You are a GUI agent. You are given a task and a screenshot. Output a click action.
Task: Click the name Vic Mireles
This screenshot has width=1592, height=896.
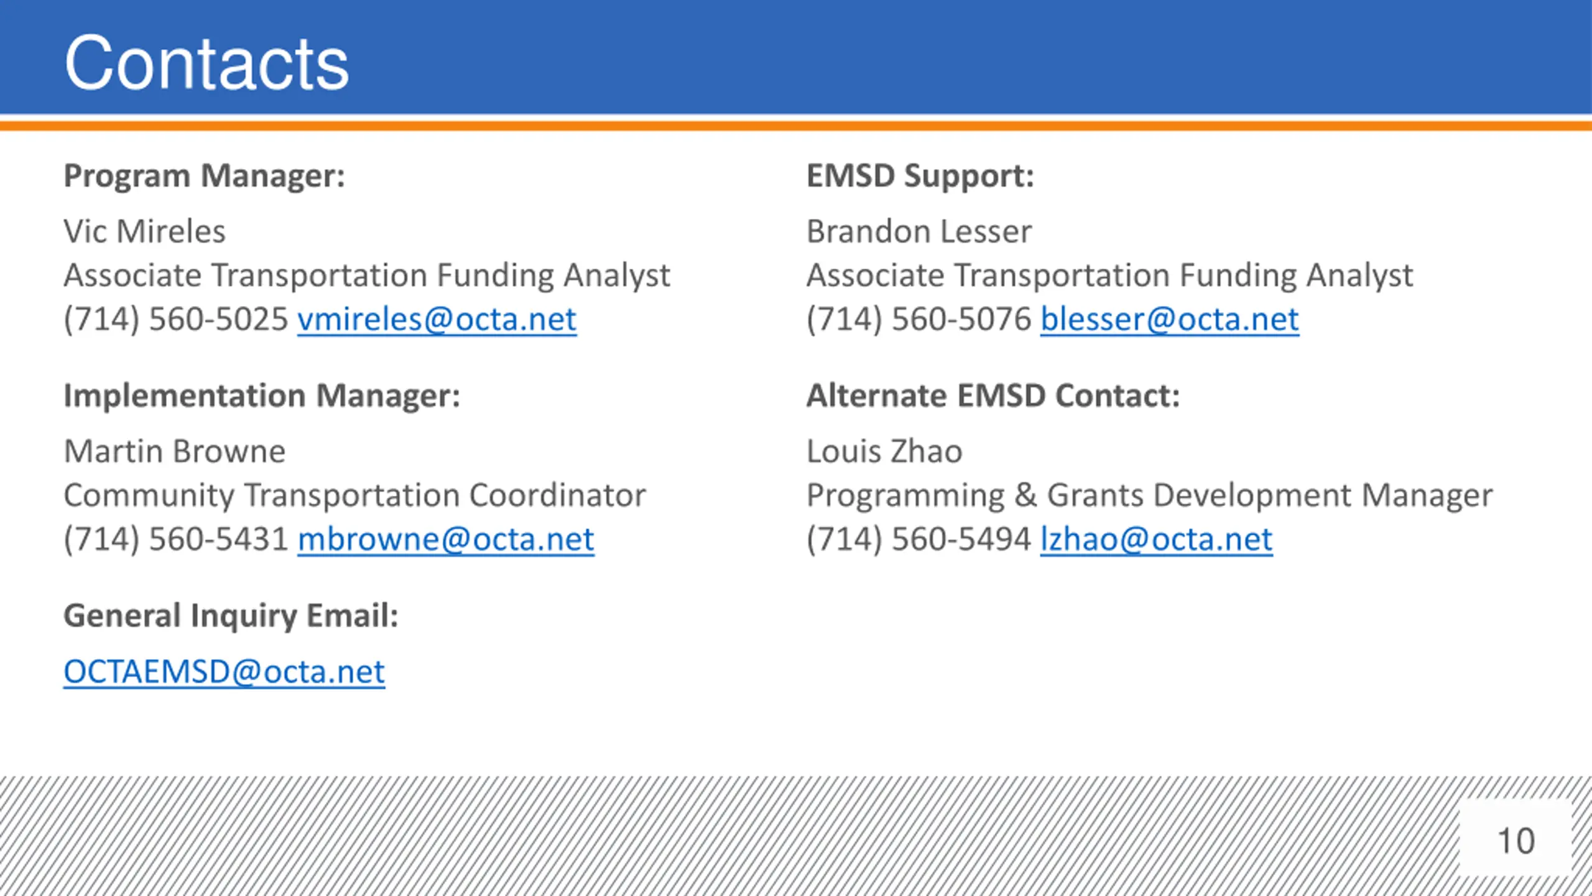(144, 231)
